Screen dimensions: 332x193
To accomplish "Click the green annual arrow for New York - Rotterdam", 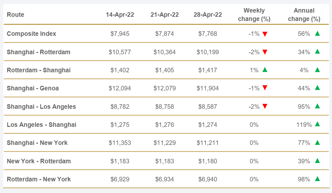I will 317,161.
